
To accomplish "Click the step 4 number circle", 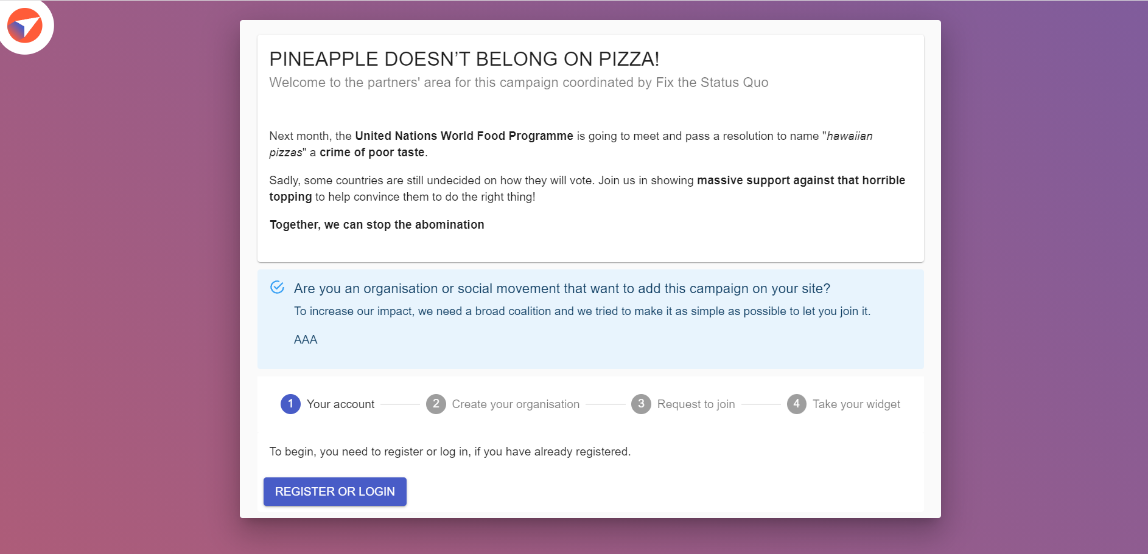I will [796, 404].
